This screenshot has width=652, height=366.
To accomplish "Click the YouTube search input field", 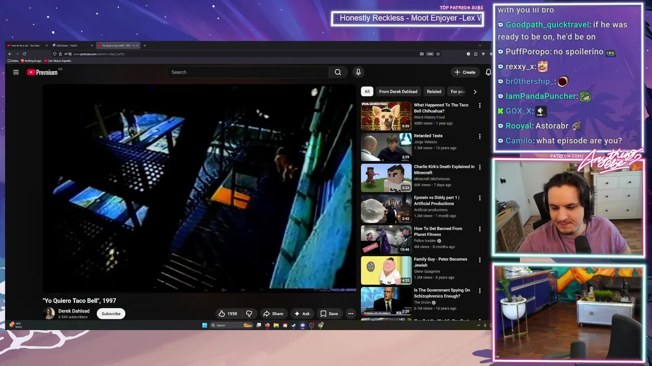I will tap(248, 72).
